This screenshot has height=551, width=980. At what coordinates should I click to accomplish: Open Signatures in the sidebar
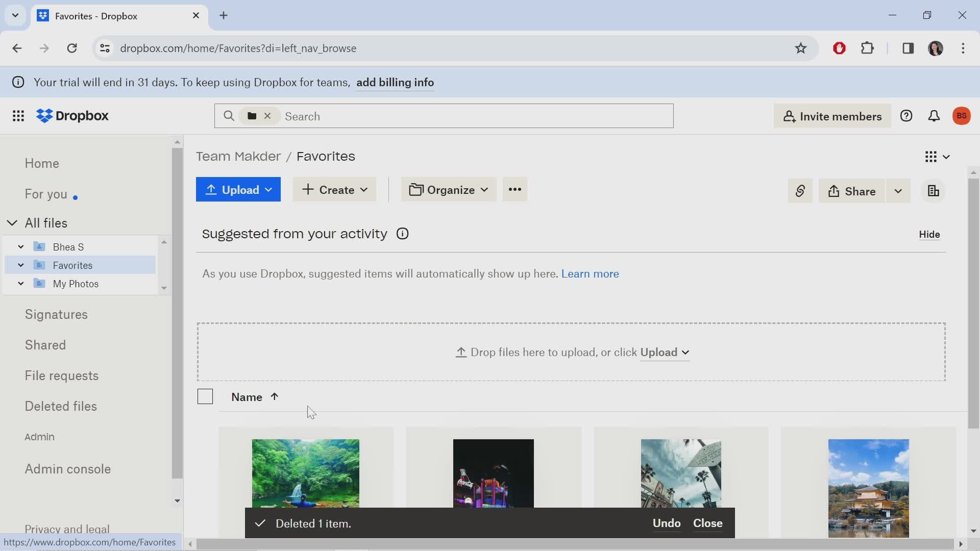click(56, 315)
